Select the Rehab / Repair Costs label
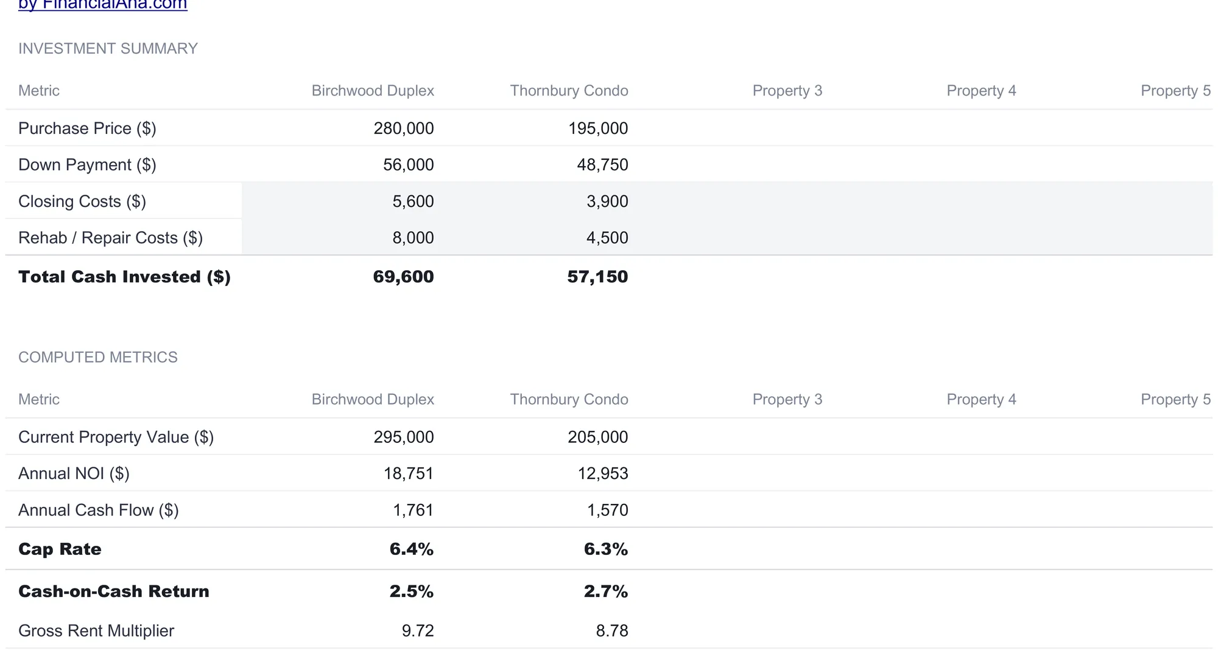This screenshot has height=659, width=1218. click(x=110, y=238)
